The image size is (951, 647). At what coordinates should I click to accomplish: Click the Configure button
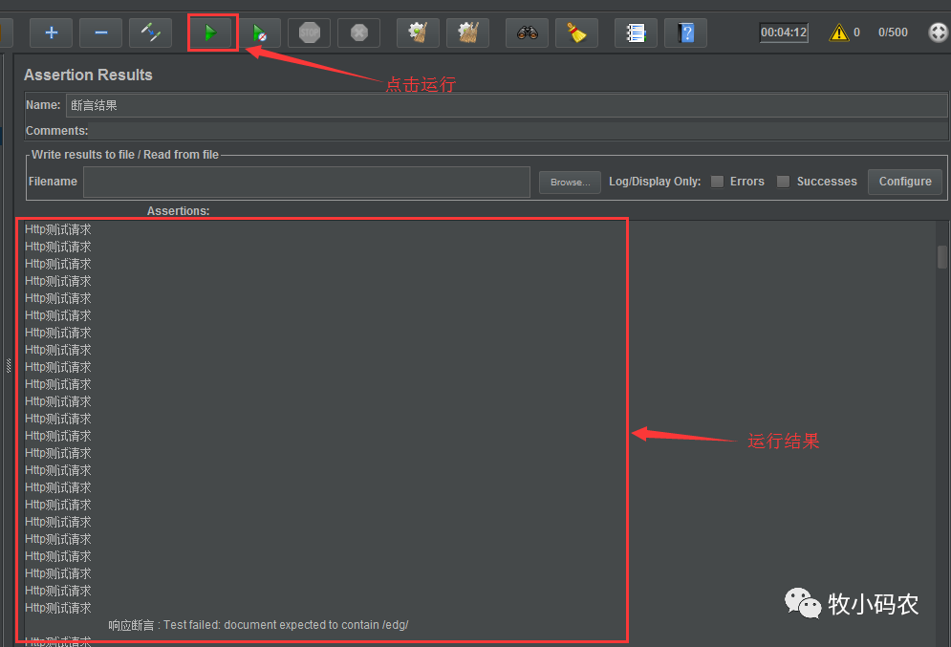[905, 182]
